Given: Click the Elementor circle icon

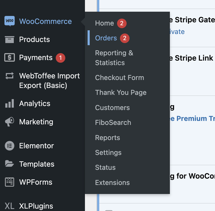Looking at the screenshot, I should (x=10, y=146).
